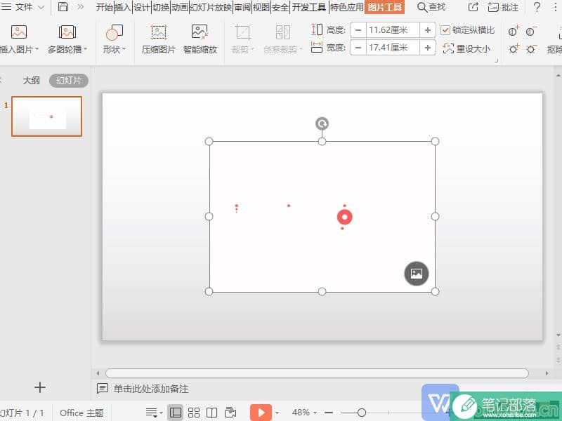Click the share icon
Image resolution: width=562 pixels, height=421 pixels.
click(x=473, y=7)
